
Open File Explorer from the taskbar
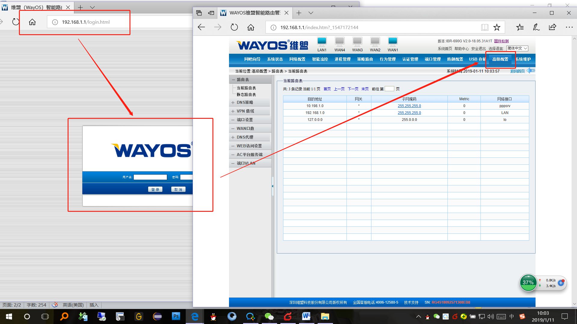coord(325,316)
